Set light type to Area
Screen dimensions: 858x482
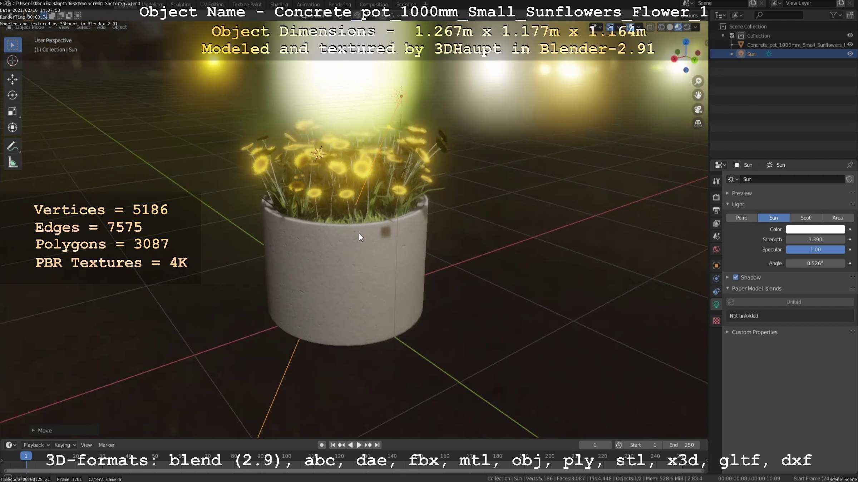[838, 218]
